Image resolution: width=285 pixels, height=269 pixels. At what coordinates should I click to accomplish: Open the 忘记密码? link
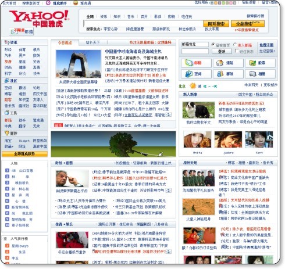click(267, 51)
